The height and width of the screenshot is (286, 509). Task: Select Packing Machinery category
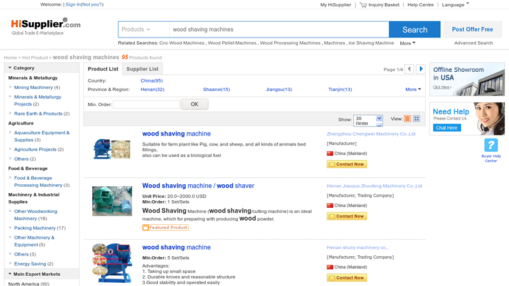(35, 228)
